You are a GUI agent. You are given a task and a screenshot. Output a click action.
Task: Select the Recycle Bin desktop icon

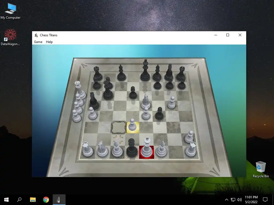tap(261, 169)
